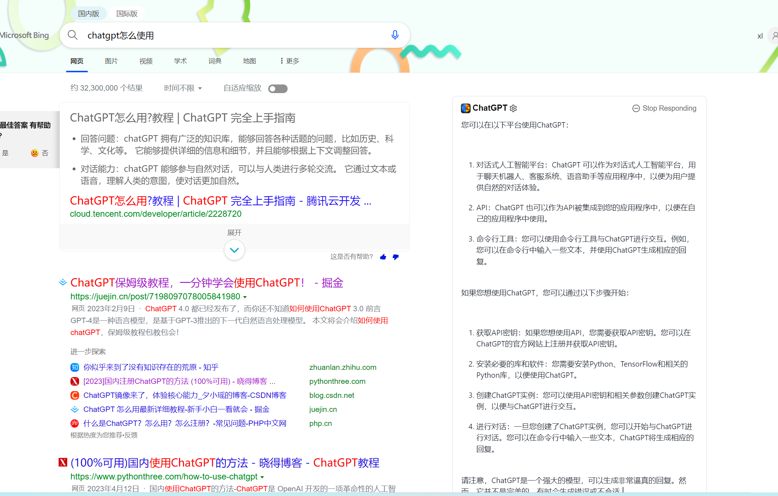Open dropdown arrow next to juejin.cn URL
Image resolution: width=778 pixels, height=496 pixels.
[245, 297]
